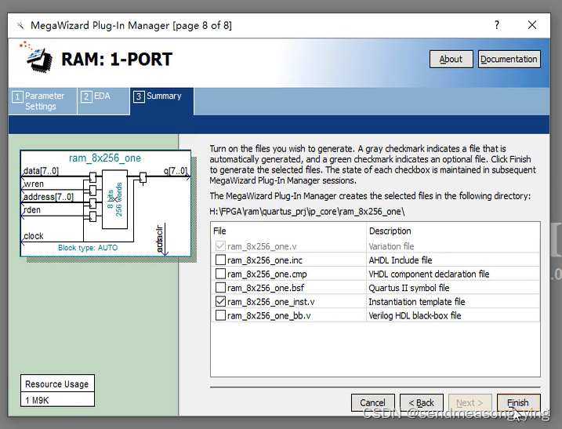Click the 'VHDL component declaration file' description
Image resolution: width=562 pixels, height=429 pixels.
point(429,274)
